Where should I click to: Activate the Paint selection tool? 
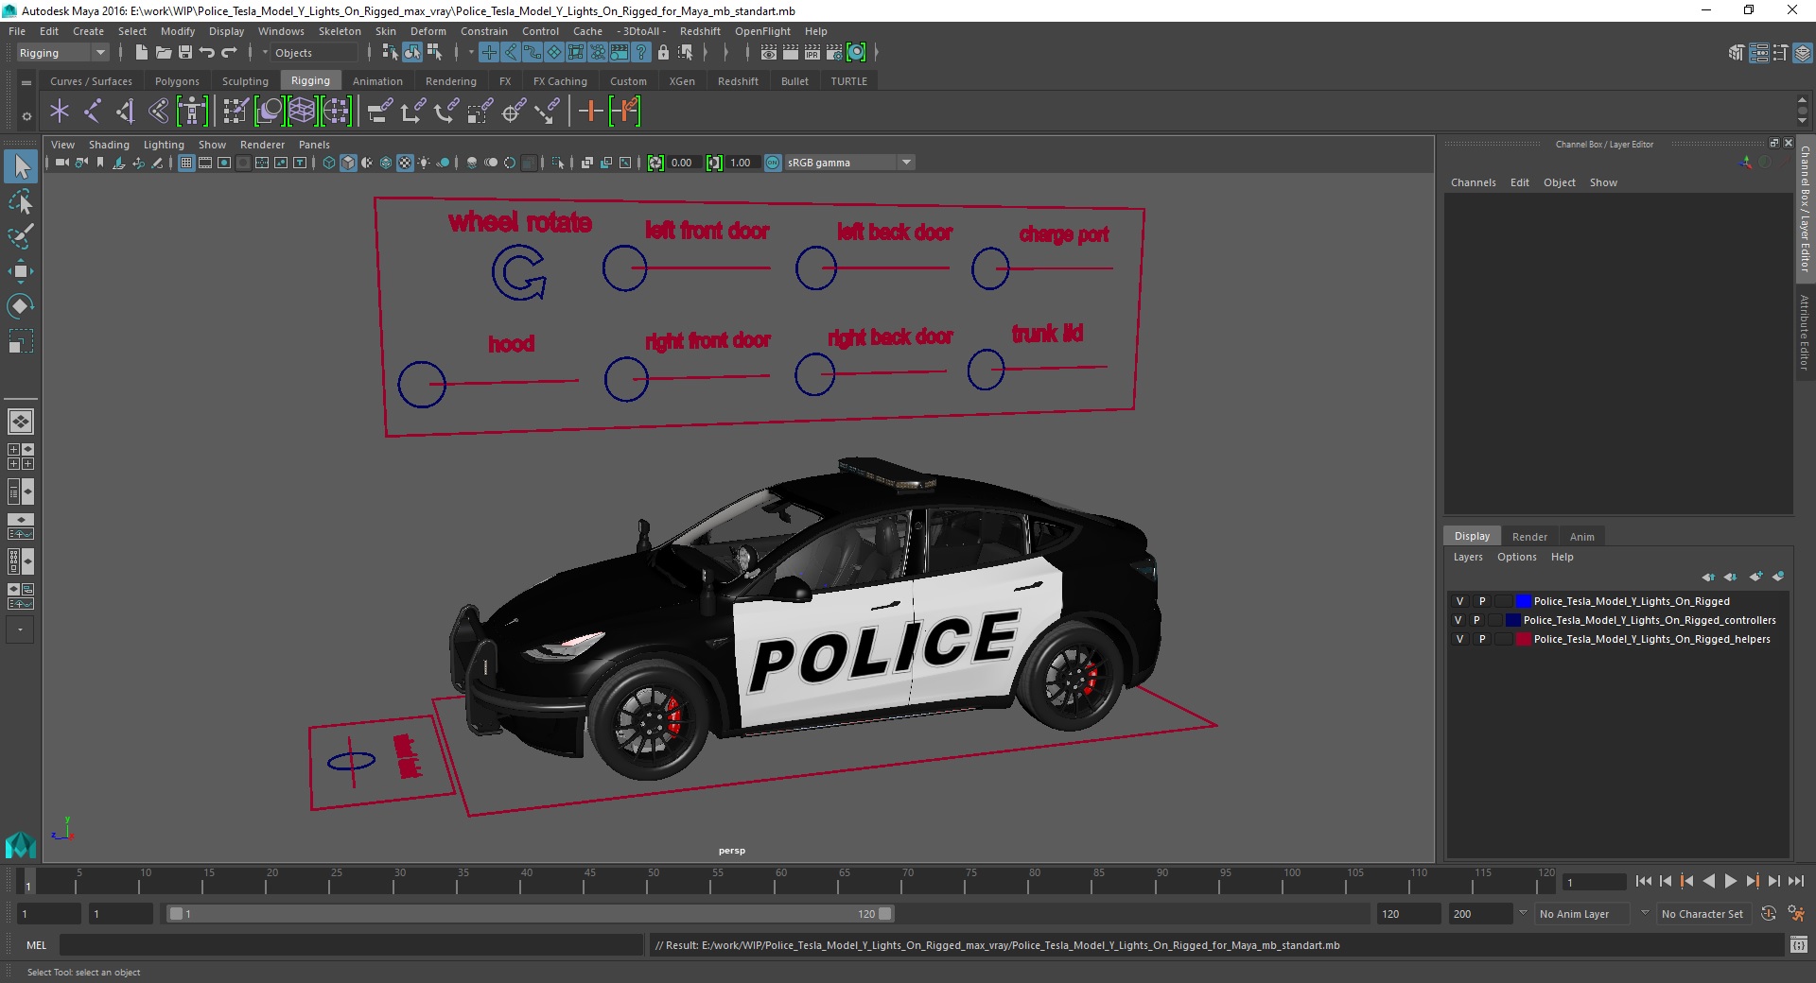click(21, 236)
